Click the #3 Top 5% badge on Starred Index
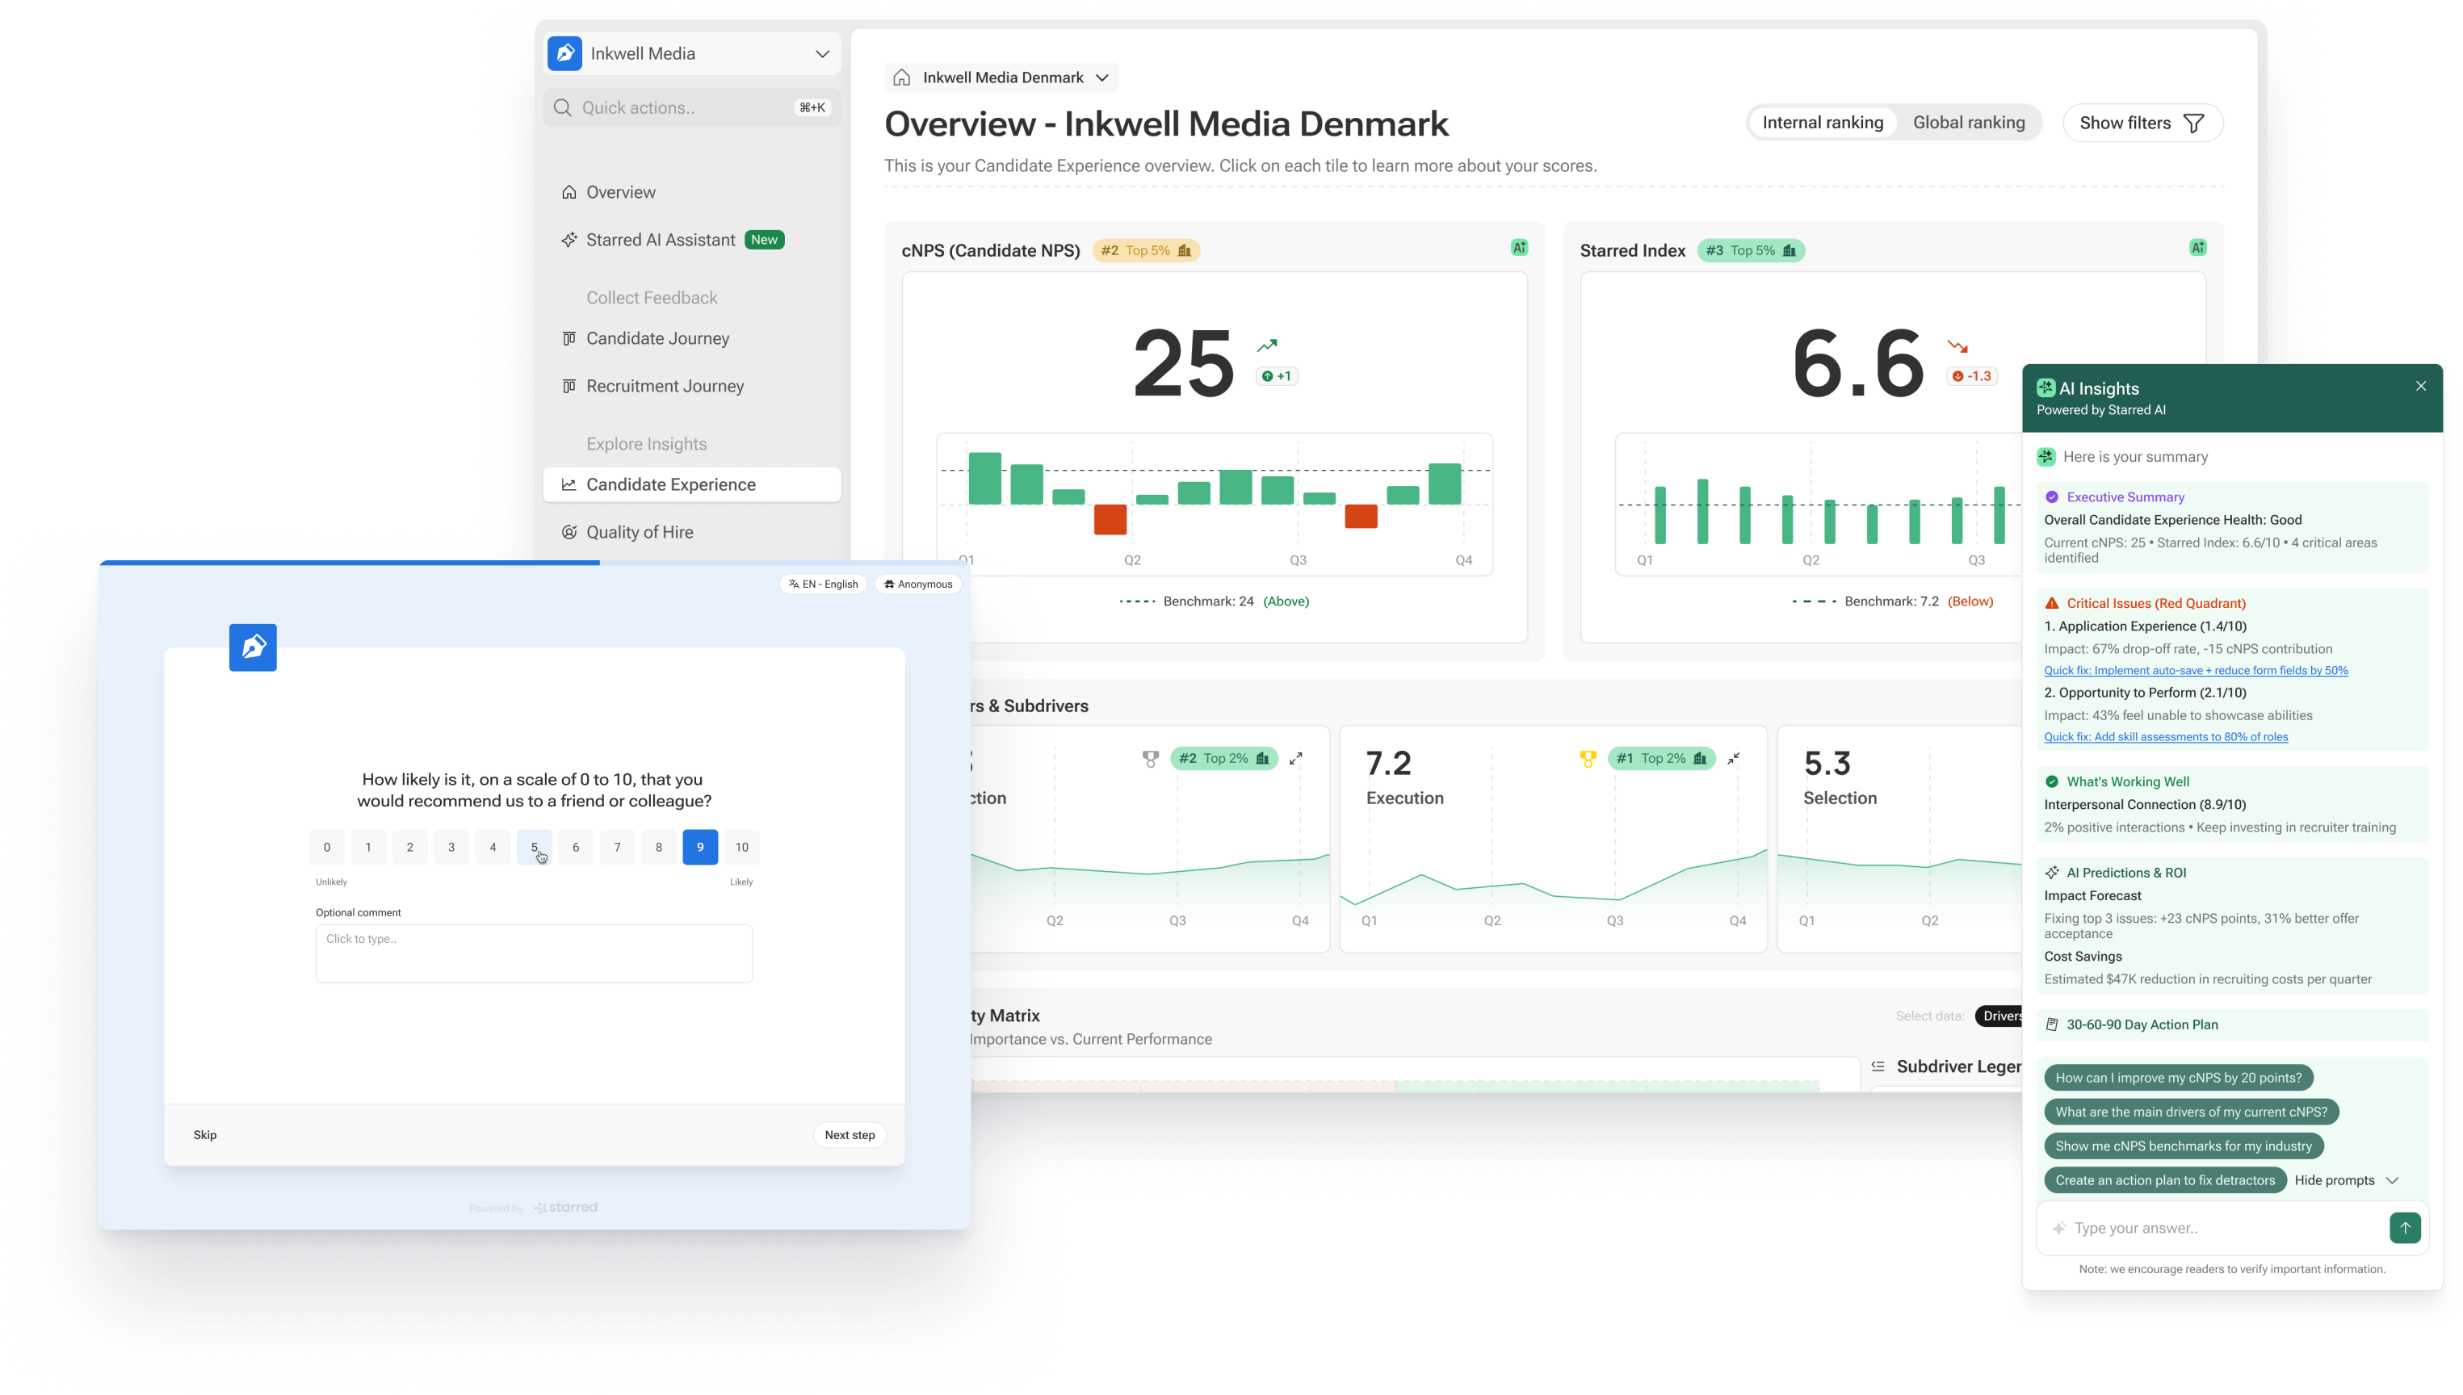The width and height of the screenshot is (2463, 1395). point(1750,251)
